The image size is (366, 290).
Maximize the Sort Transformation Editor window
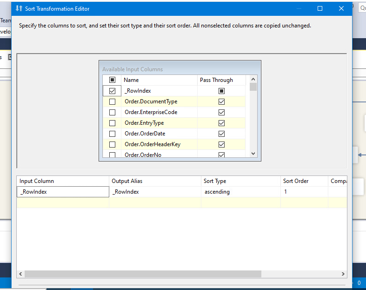click(320, 9)
